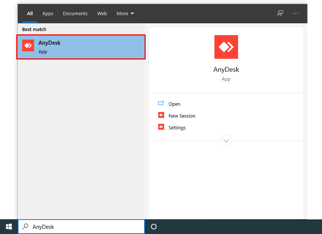Click the New Session AnyDesk icon
Screen dimensions: 322x234
(x=161, y=115)
